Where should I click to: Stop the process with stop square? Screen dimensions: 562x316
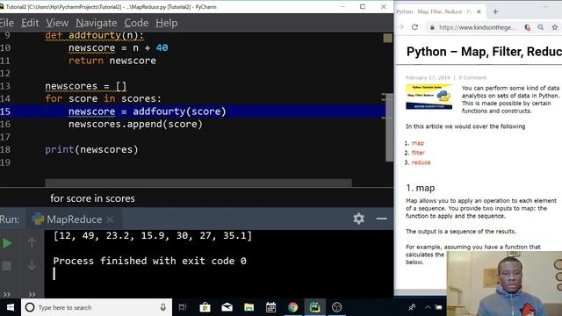tap(7, 266)
